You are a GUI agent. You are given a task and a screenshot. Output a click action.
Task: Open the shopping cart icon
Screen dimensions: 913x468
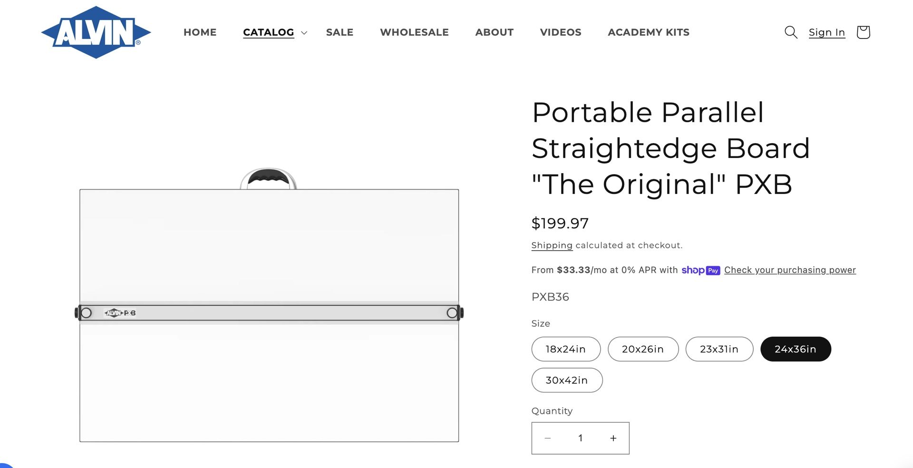click(863, 32)
